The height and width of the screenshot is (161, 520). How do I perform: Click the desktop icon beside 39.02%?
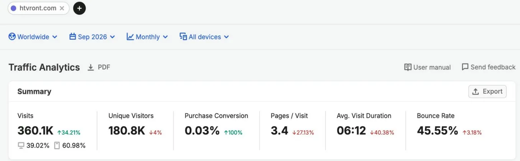point(21,146)
